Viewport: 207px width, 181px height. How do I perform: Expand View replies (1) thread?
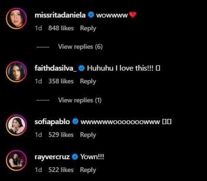click(80, 100)
